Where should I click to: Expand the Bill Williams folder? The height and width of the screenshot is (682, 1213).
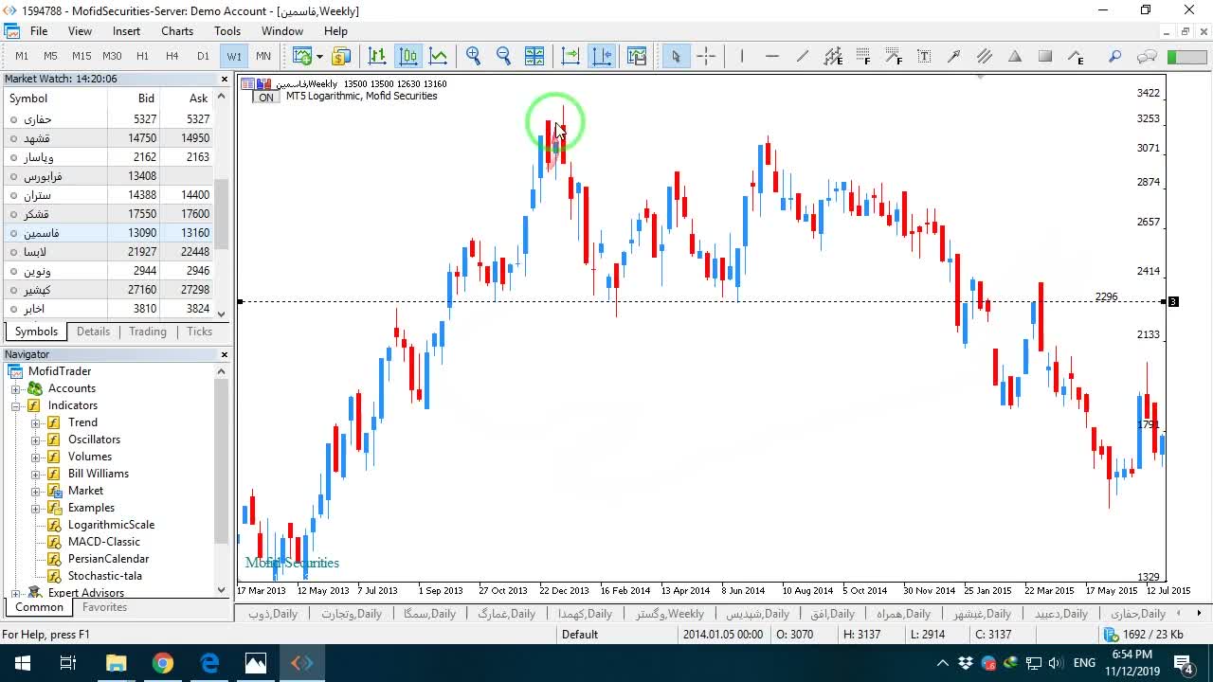tap(36, 474)
